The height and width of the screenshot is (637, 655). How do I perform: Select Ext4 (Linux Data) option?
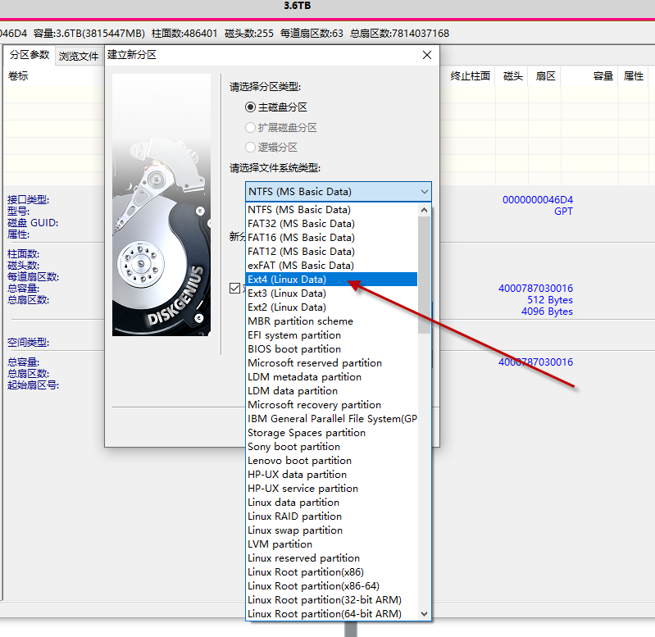pos(332,279)
